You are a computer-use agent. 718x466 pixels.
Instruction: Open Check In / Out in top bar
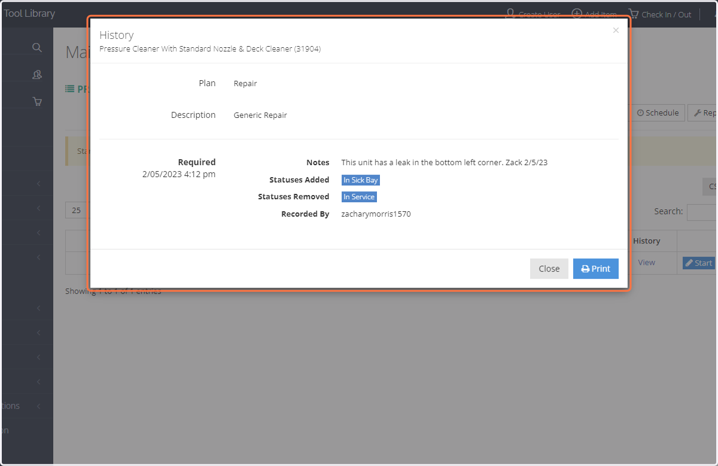[x=659, y=14]
